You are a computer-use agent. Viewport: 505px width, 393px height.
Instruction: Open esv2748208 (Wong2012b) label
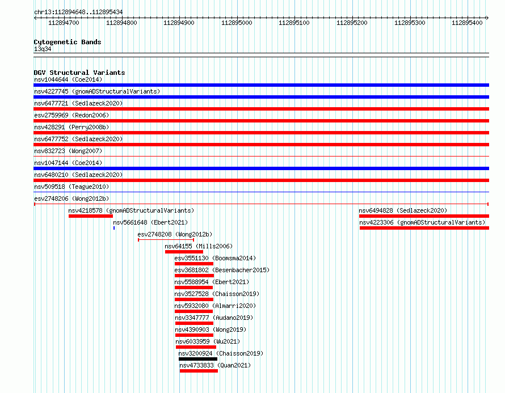tap(175, 234)
